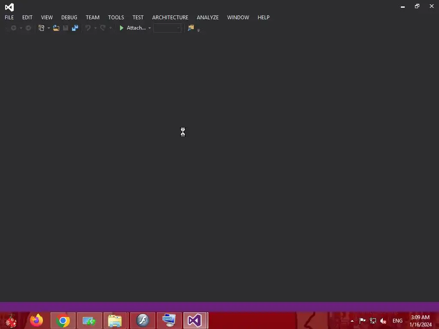The width and height of the screenshot is (439, 329).
Task: Click the muted volume tray icon
Action: 383,321
